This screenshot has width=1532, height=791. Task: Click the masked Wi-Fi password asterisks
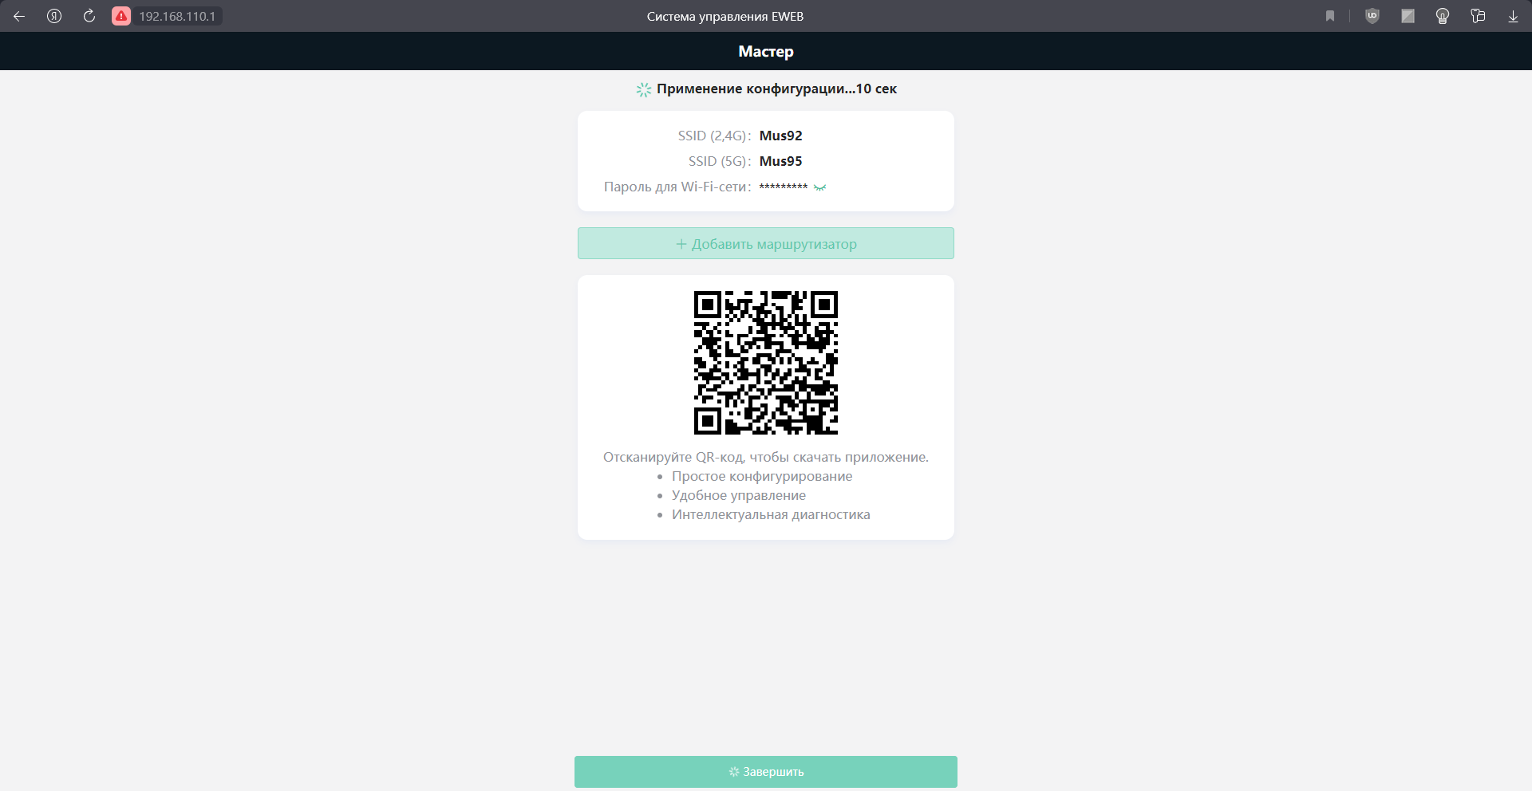783,187
